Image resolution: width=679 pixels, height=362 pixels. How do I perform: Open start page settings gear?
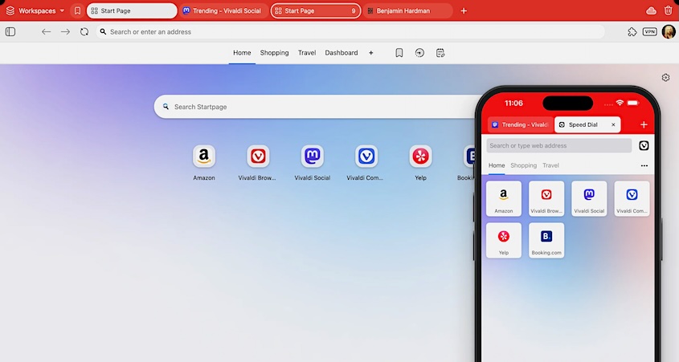pos(665,77)
